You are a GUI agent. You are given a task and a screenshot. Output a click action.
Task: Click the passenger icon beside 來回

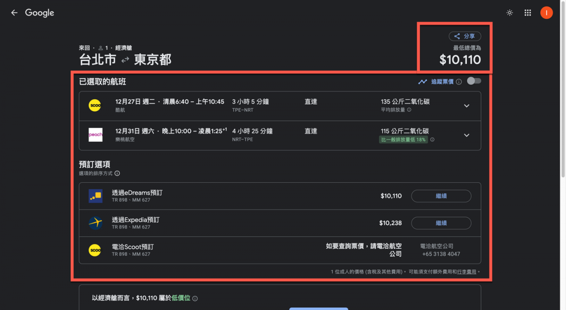(100, 48)
